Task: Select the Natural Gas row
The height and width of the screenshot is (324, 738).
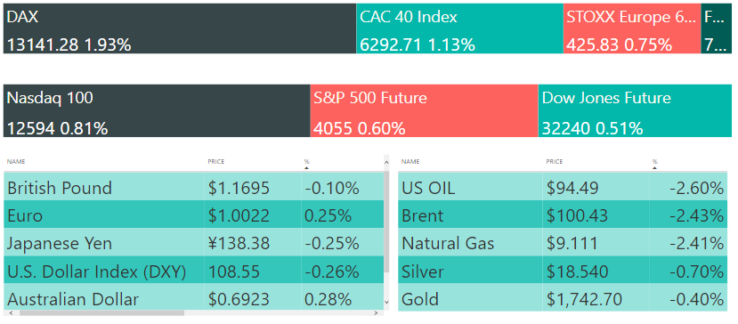Action: coord(561,244)
